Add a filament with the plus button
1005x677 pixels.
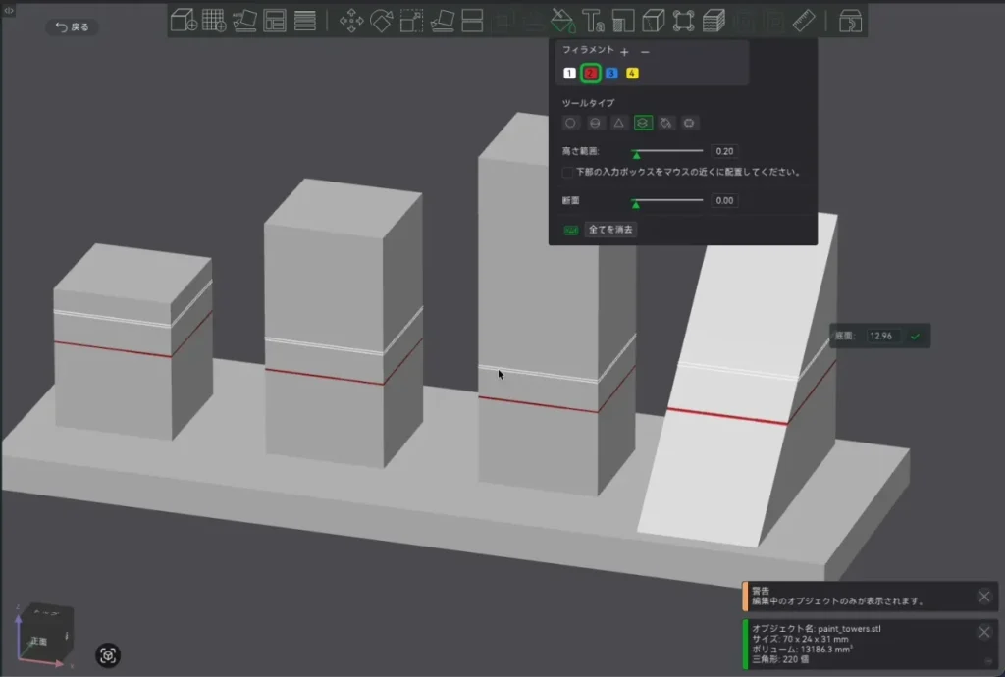tap(624, 52)
